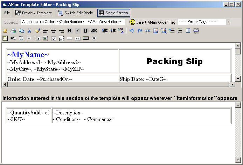
Task: Click the Insert Hyperlink chain icon
Action: 147,31
